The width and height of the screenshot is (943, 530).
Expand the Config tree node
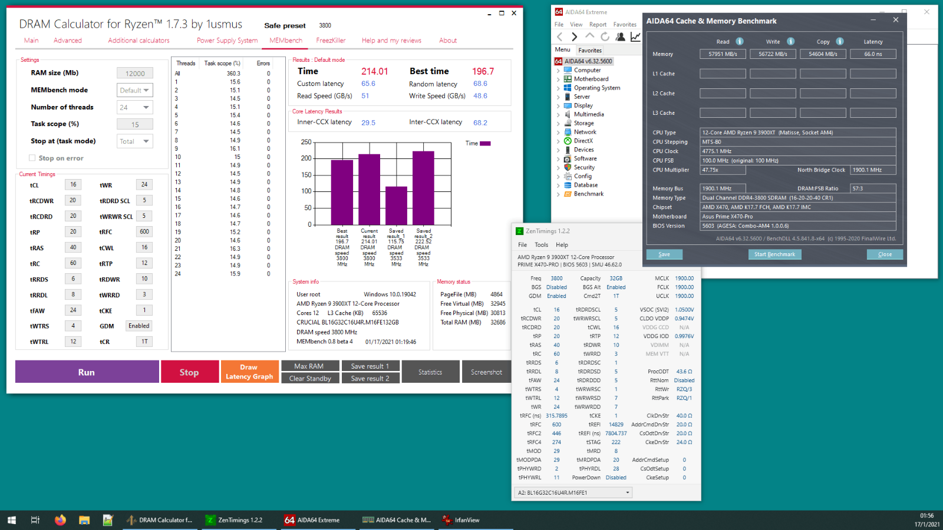pyautogui.click(x=558, y=176)
